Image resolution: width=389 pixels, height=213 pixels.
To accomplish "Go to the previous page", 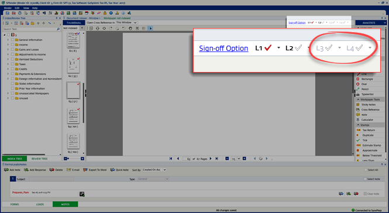I will click(178, 159).
